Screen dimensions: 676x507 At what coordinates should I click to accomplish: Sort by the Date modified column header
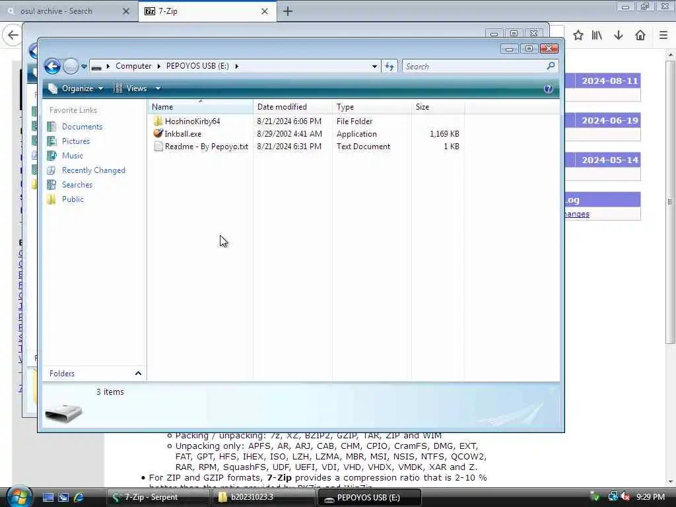(292, 107)
